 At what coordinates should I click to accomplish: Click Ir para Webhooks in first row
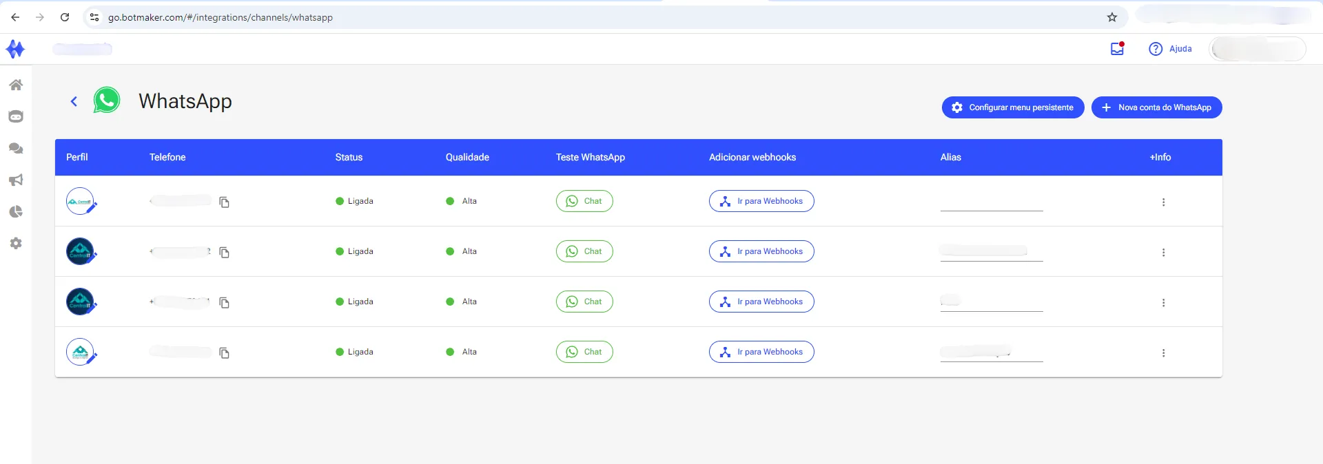tap(761, 201)
